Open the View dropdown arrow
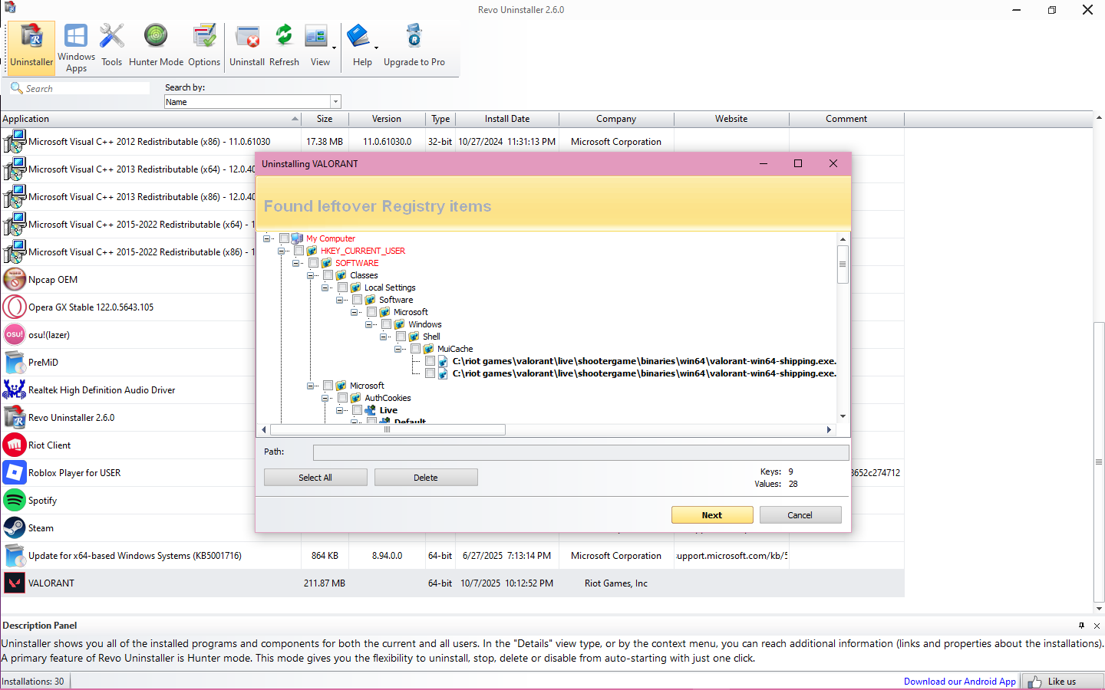Viewport: 1105px width, 690px height. [x=334, y=48]
